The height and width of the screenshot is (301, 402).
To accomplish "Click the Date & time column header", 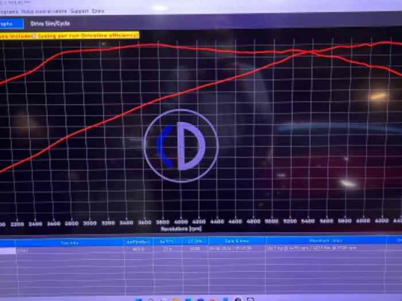I will click(x=237, y=241).
